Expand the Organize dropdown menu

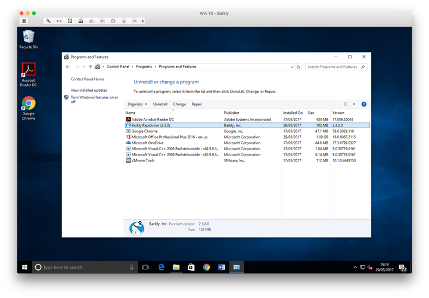138,104
